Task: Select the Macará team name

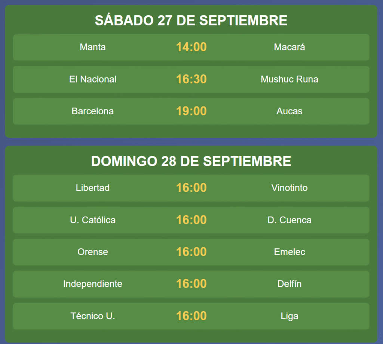Action: 289,47
